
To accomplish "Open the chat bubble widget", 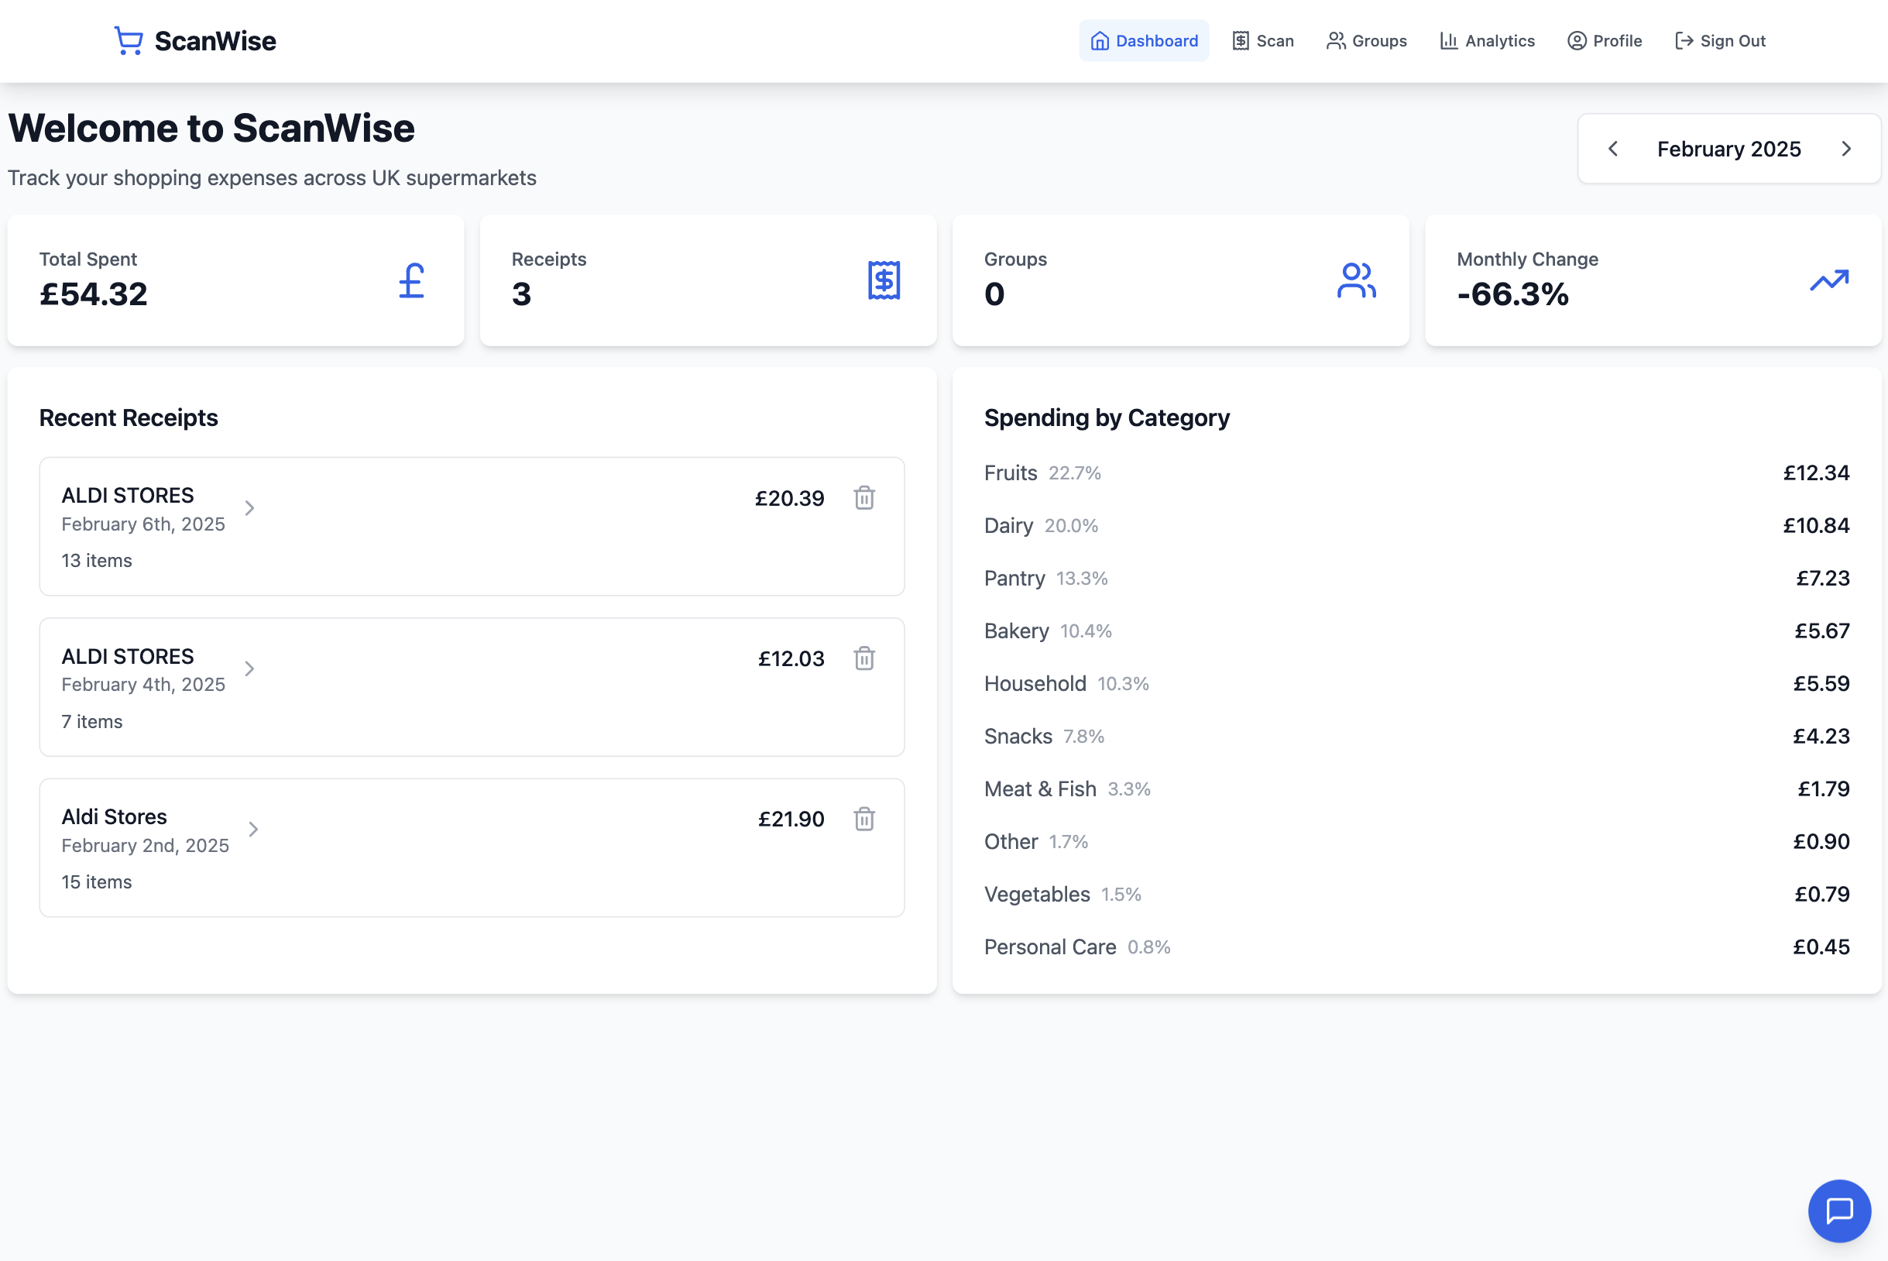I will pos(1839,1211).
